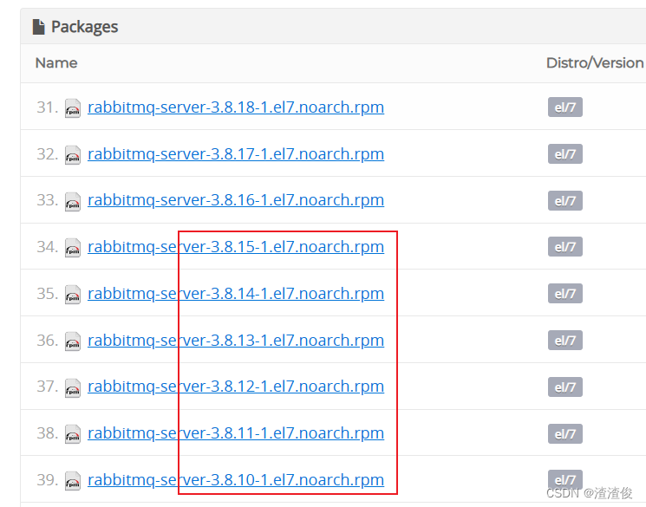This screenshot has height=507, width=646.
Task: Click the rpm file icon in row 38
Action: (x=73, y=434)
